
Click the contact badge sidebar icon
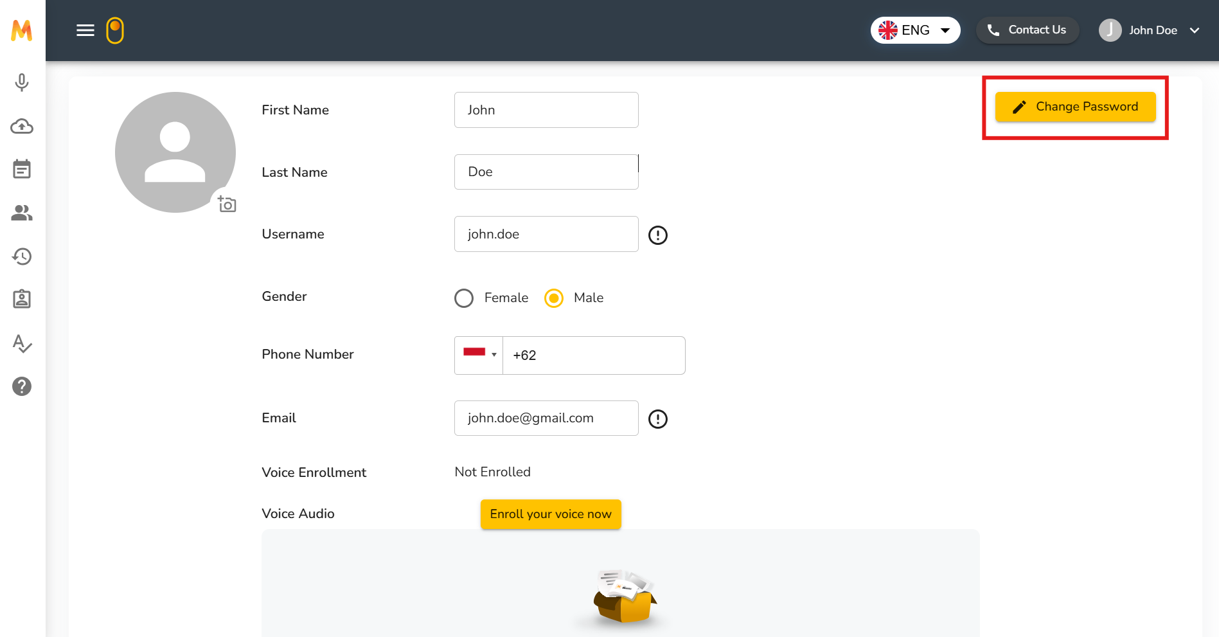[x=22, y=299]
